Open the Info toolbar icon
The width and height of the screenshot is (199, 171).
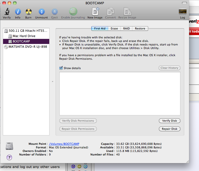tap(18, 12)
